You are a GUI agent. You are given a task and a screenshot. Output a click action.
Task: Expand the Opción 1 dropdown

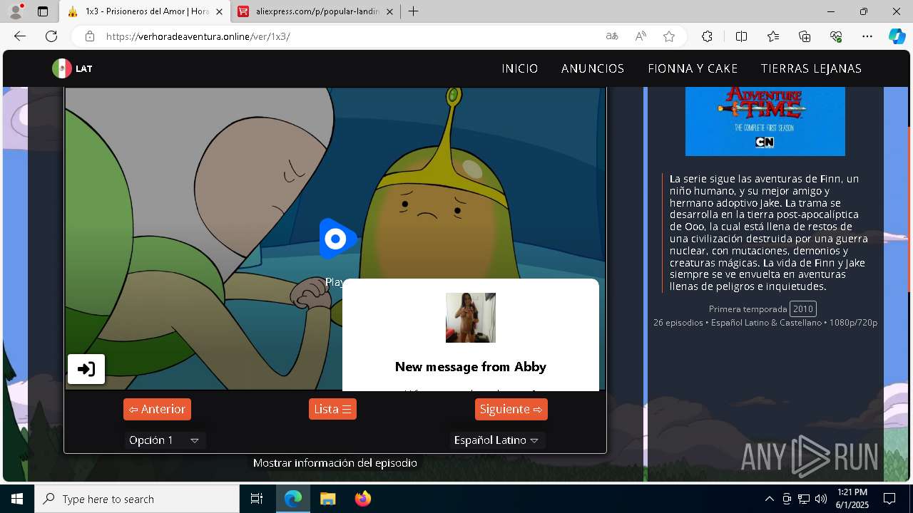pyautogui.click(x=165, y=440)
